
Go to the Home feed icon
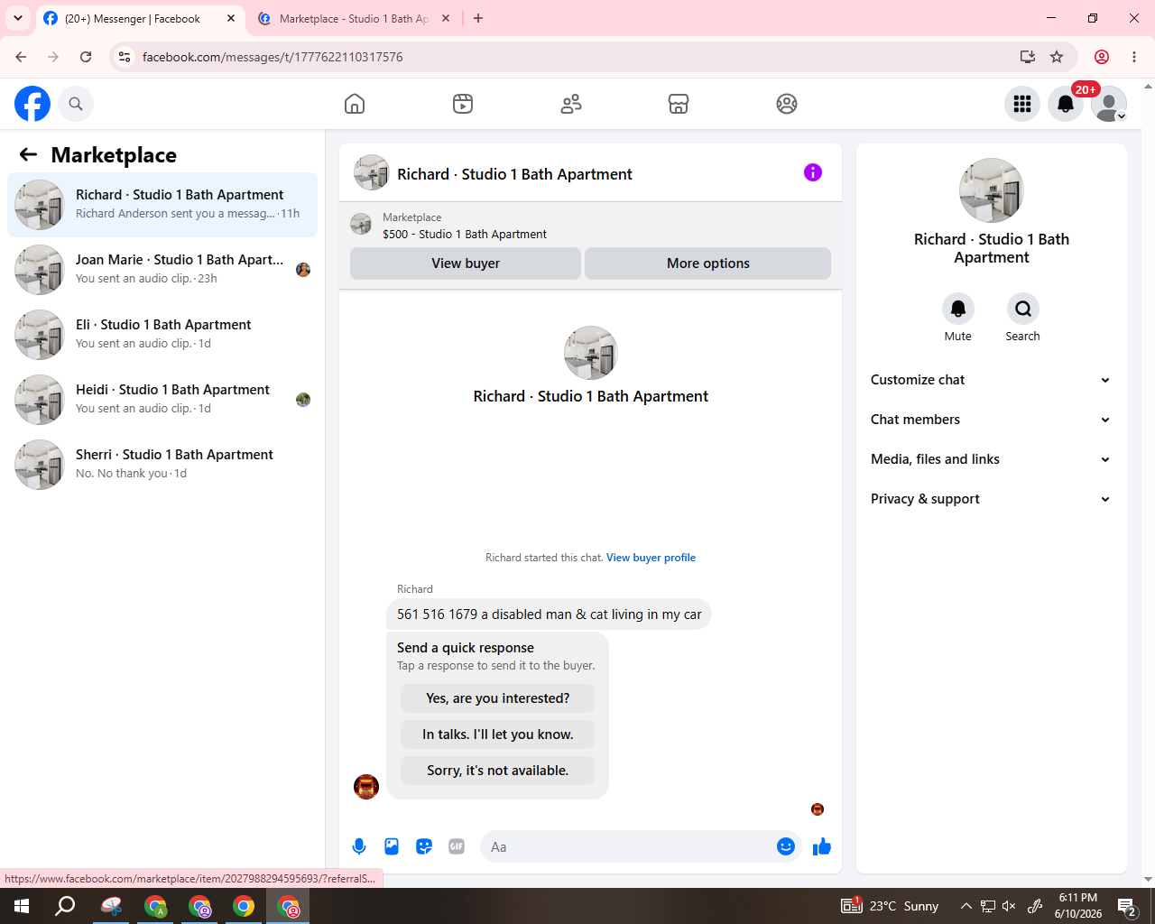355,104
